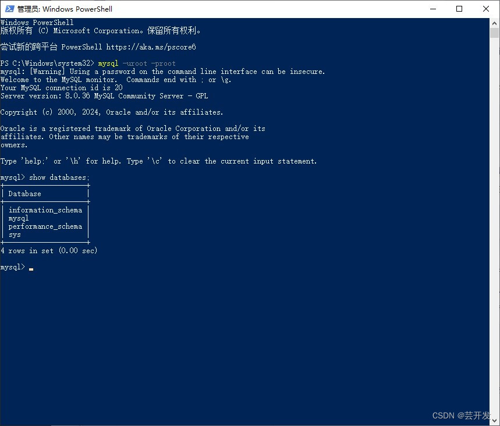Maximize the PowerShell window
500x426 pixels.
(x=459, y=9)
